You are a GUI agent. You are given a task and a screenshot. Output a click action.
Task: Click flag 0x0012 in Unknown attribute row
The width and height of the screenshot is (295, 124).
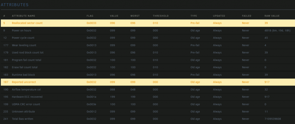tap(91, 111)
